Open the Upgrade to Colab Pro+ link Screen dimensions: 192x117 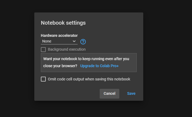[99, 66]
